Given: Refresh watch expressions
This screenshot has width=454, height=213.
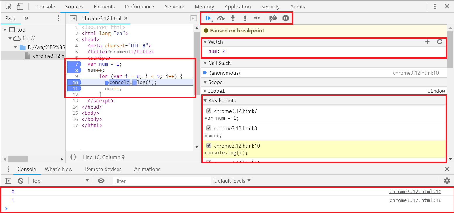Looking at the screenshot, I should click(x=439, y=42).
